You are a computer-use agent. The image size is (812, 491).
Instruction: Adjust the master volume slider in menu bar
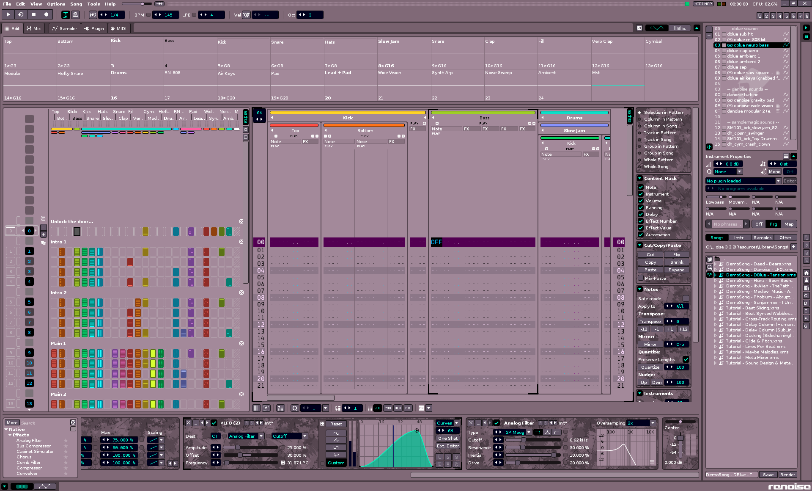[137, 4]
